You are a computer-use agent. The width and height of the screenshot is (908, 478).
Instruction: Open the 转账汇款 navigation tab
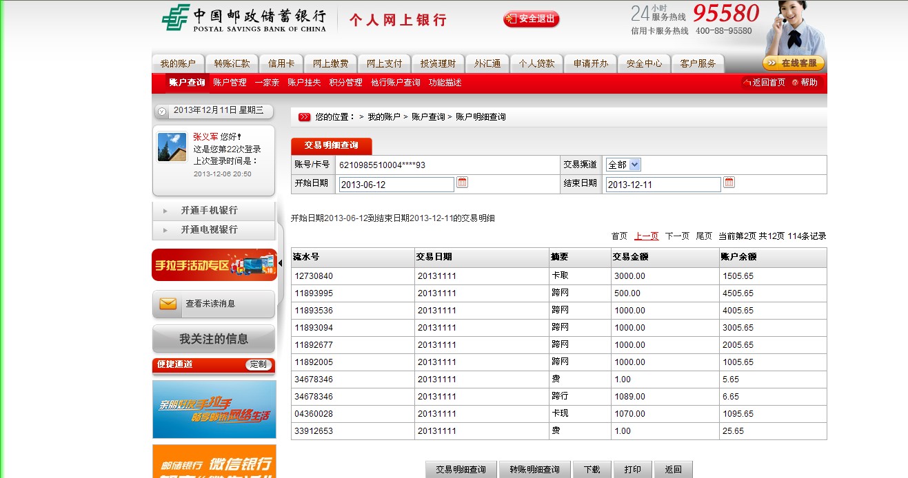click(x=232, y=63)
